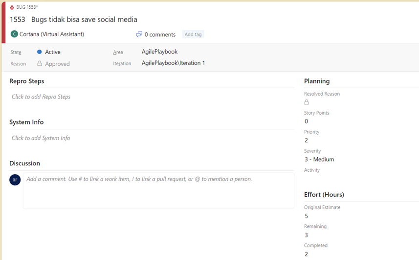Select the Priority field value 2
Screen dimensions: 419x260
point(306,140)
